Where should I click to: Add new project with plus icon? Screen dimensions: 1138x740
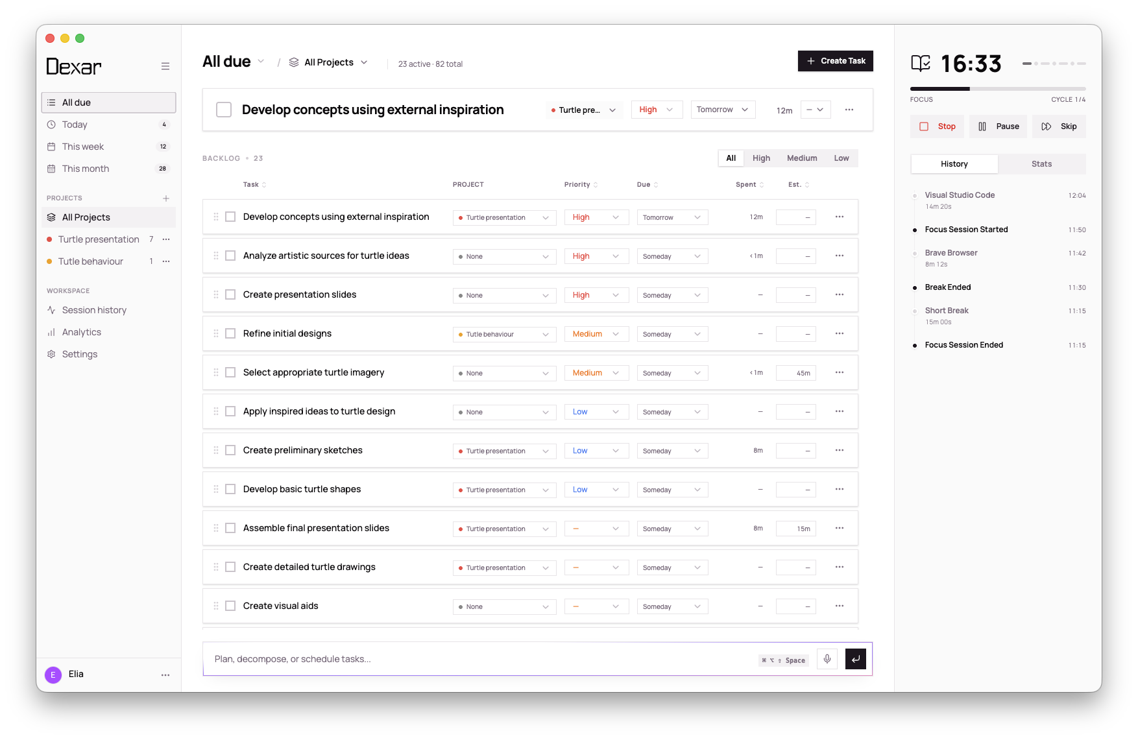166,198
